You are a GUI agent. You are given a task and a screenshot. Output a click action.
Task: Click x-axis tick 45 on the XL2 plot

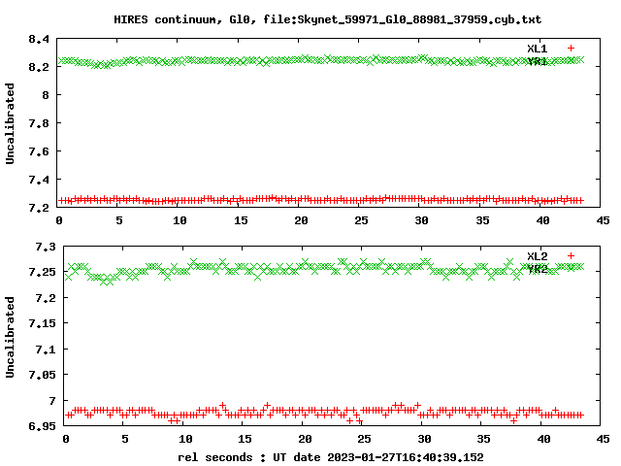coord(603,439)
